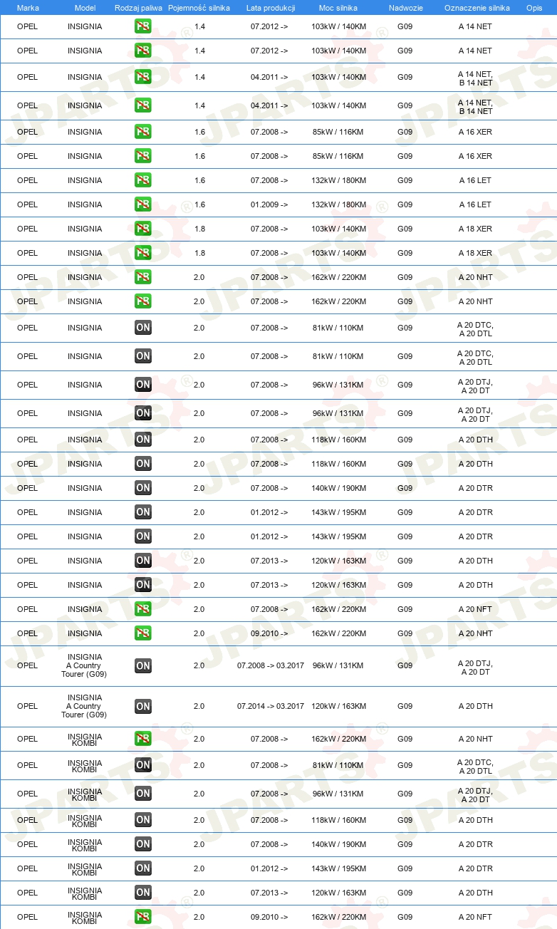Click the INSIGNIA A Country Tourer (G09) 120kW model cell
Screen dimensions: 557x929
click(84, 706)
